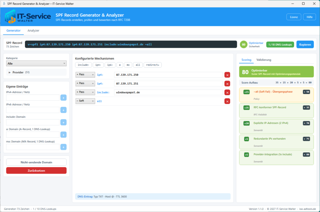Open qualifier dropdown for include windowspapst.de
Viewport: 320px width, 212px height.
85,92
